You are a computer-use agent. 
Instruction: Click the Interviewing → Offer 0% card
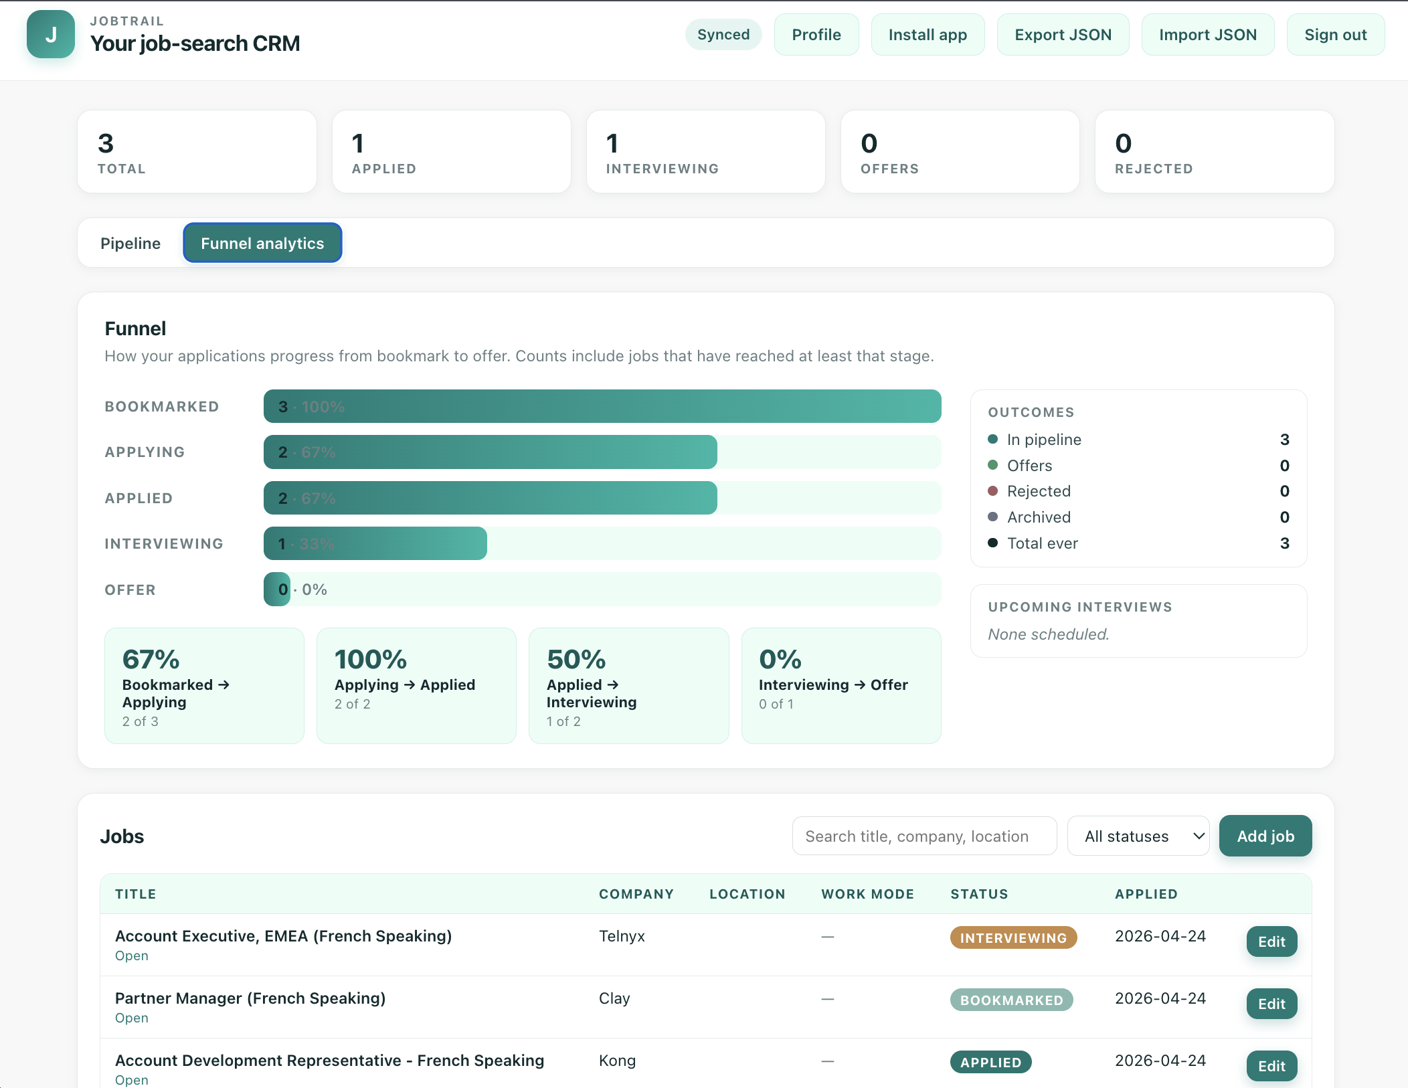point(841,686)
